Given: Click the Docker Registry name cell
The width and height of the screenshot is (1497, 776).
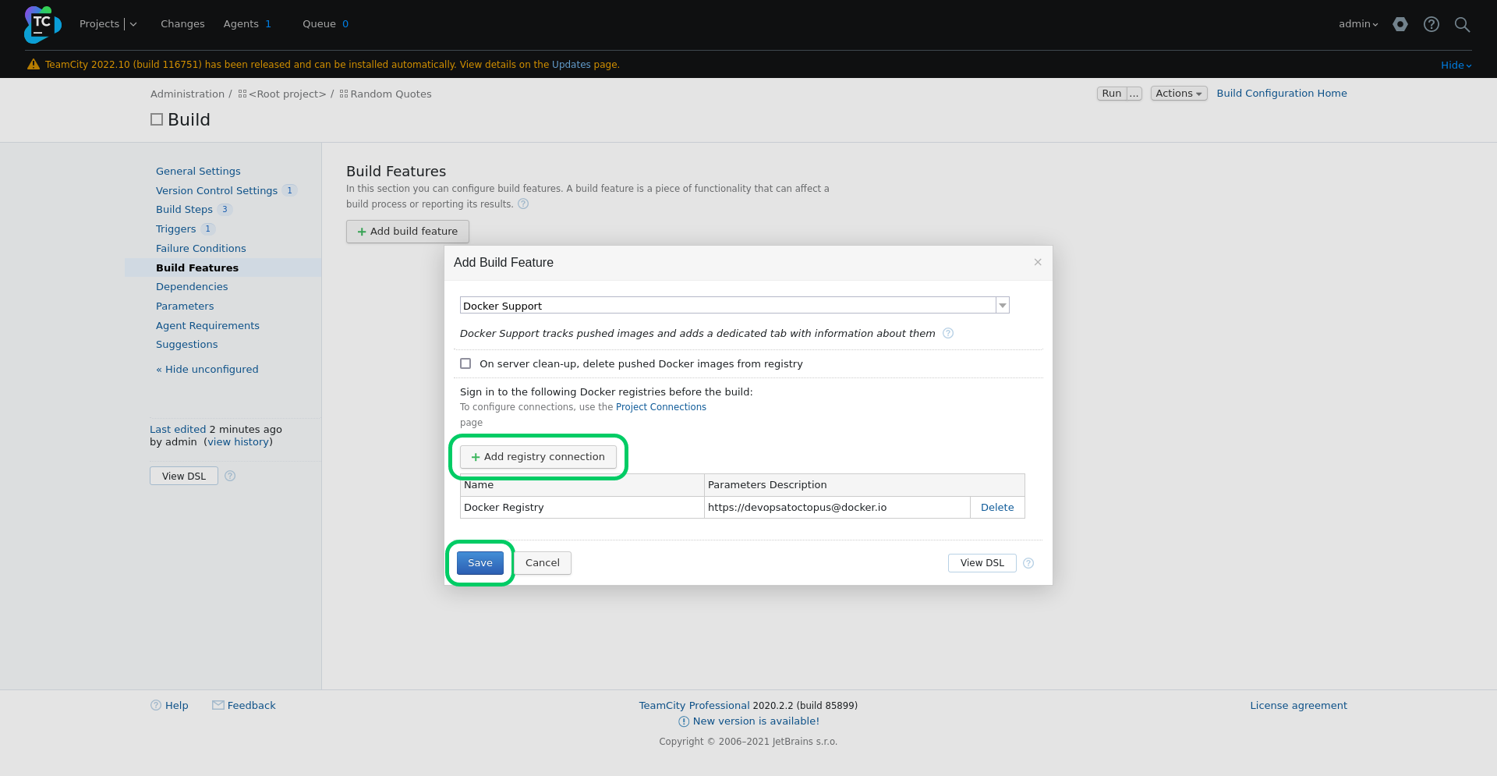Looking at the screenshot, I should [582, 507].
